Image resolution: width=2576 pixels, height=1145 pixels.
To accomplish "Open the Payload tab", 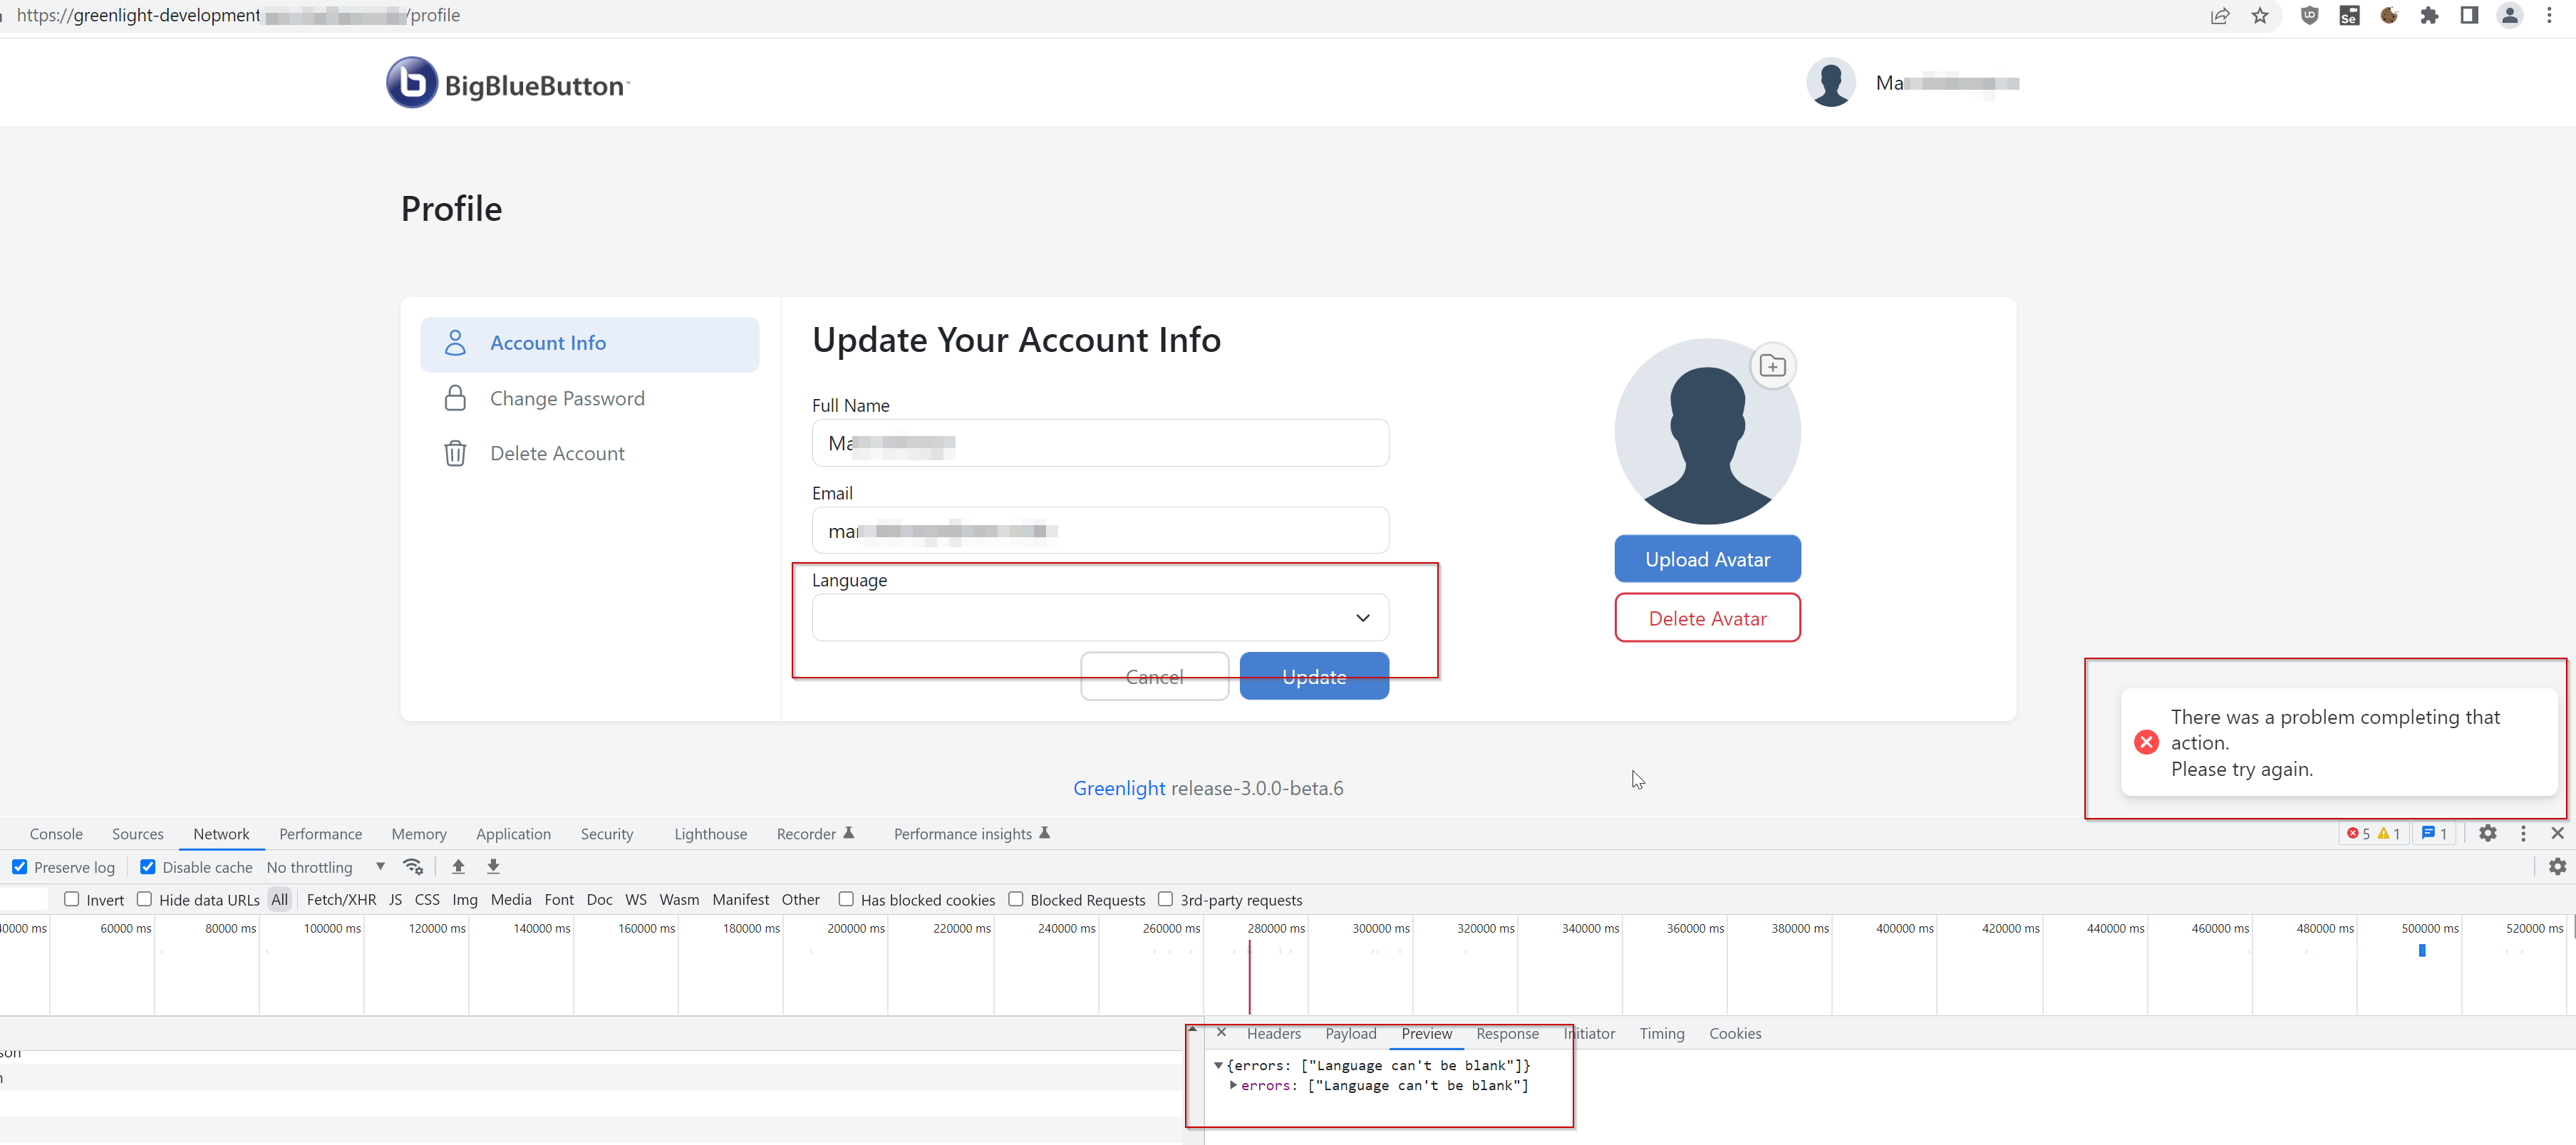I will click(1350, 1034).
